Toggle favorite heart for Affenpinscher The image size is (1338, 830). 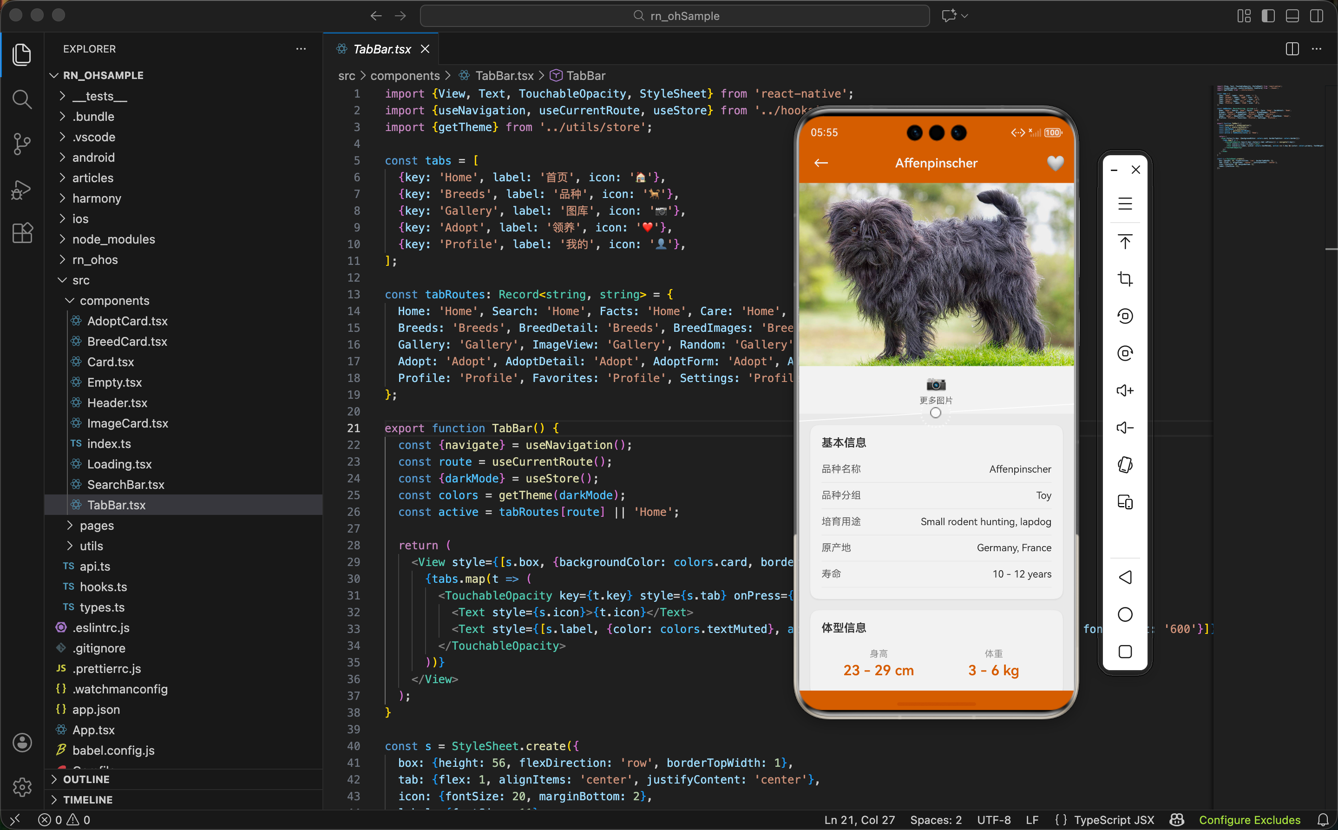click(1055, 163)
